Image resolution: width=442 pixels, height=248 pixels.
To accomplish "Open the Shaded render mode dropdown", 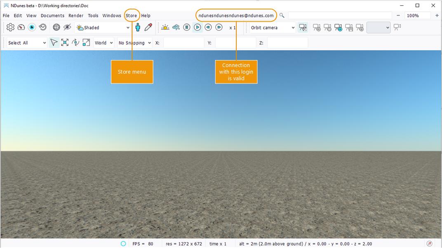I will pos(103,28).
